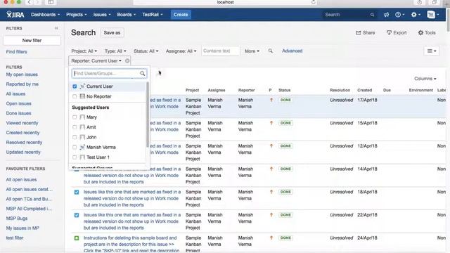
Task: Click the Create button
Action: click(x=181, y=15)
